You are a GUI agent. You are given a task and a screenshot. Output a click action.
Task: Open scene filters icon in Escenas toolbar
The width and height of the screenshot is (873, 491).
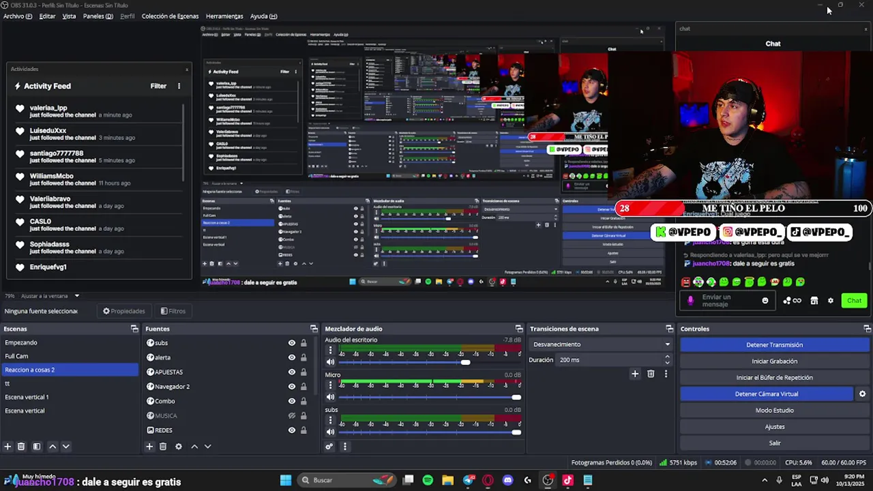37,447
